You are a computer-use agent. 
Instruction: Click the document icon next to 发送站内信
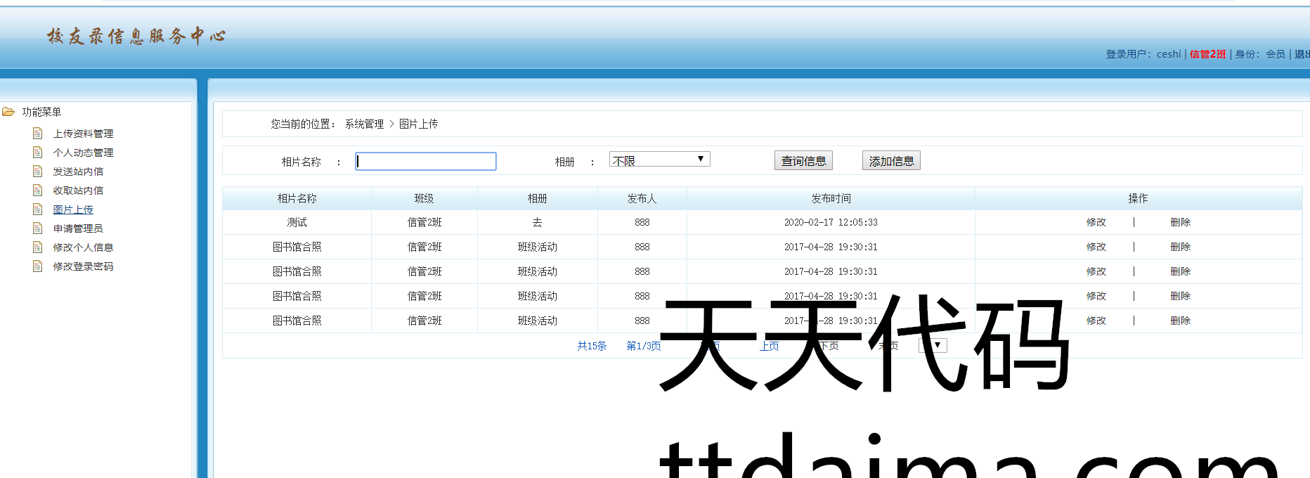[x=38, y=172]
